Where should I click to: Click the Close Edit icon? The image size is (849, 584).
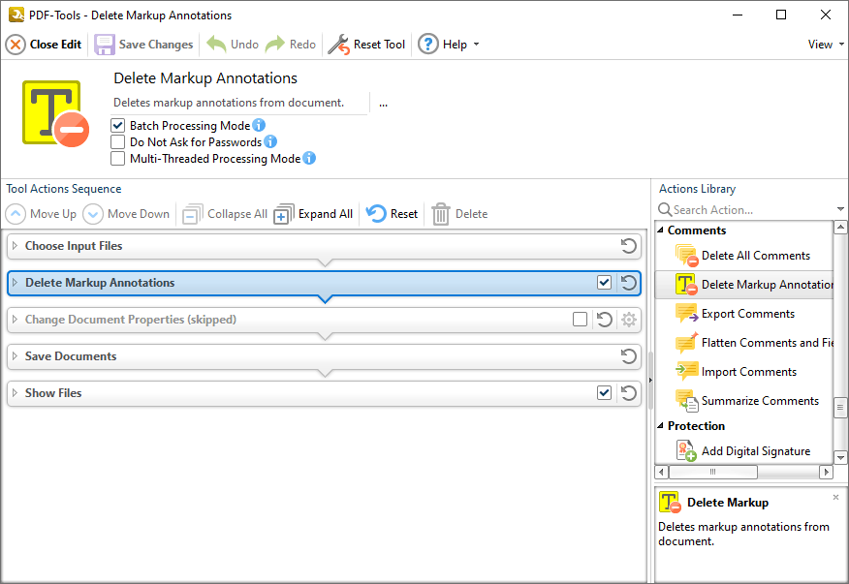coord(16,45)
